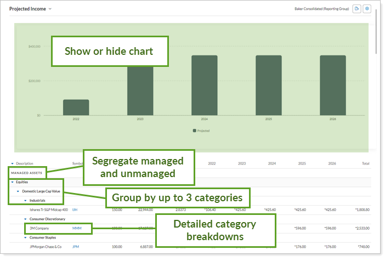Collapse the Domestic Large Cap Value category
Image resolution: width=385 pixels, height=261 pixels.
18,191
